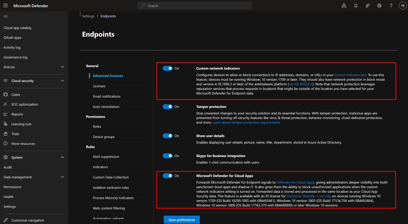The image size is (408, 224).
Task: Click the Cloud security shield icon
Action: [x=6, y=81]
